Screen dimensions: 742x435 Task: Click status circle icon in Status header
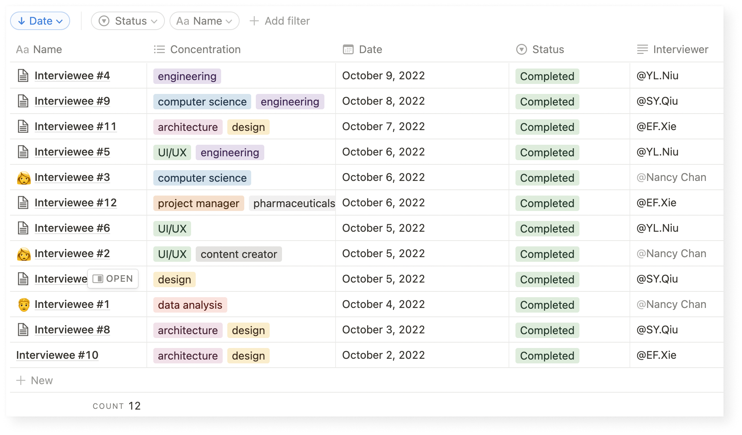pos(521,50)
